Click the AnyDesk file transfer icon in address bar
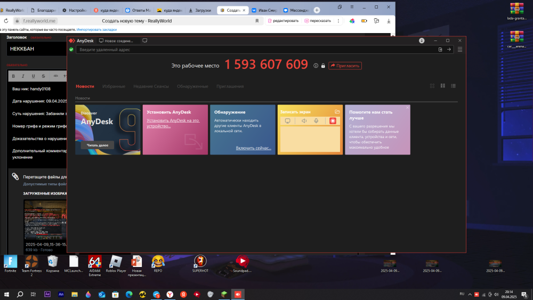 pos(440,50)
